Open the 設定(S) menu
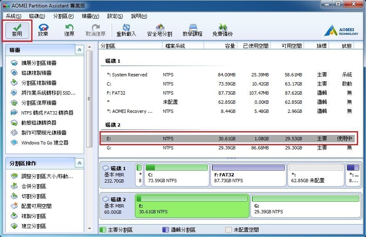366x237 pixels. [x=115, y=16]
